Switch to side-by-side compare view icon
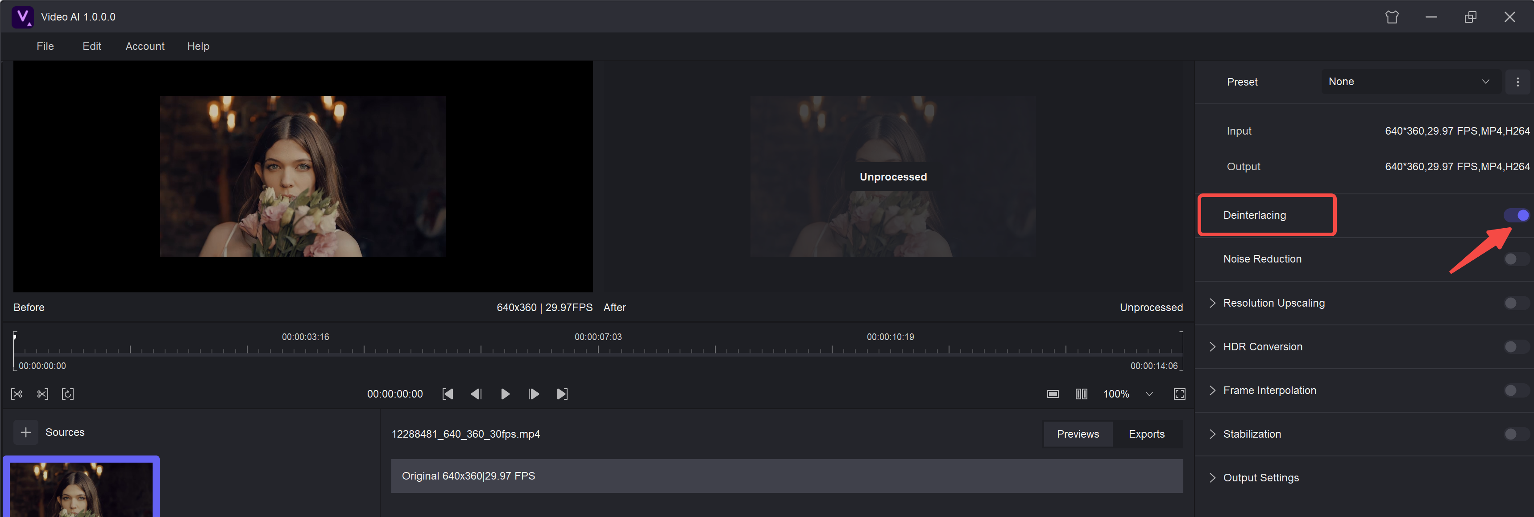Viewport: 1534px width, 517px height. point(1082,394)
